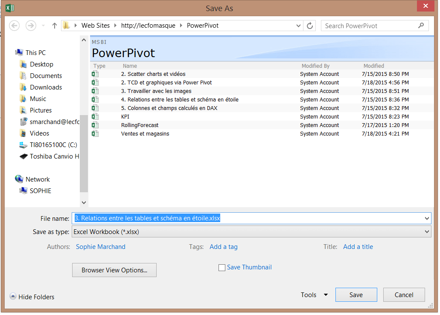Expand the File name dropdown arrow

pyautogui.click(x=427, y=218)
